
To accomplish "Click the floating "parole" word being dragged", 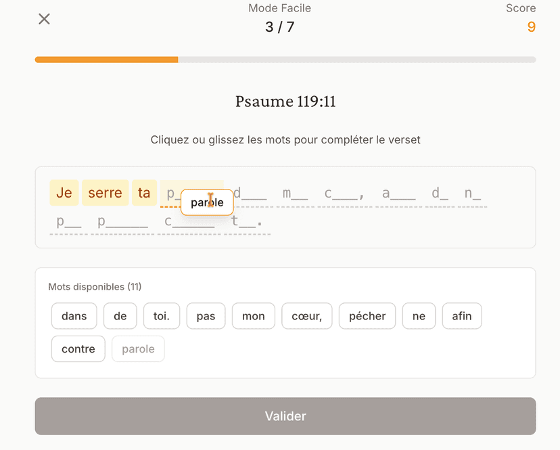I will pyautogui.click(x=207, y=202).
